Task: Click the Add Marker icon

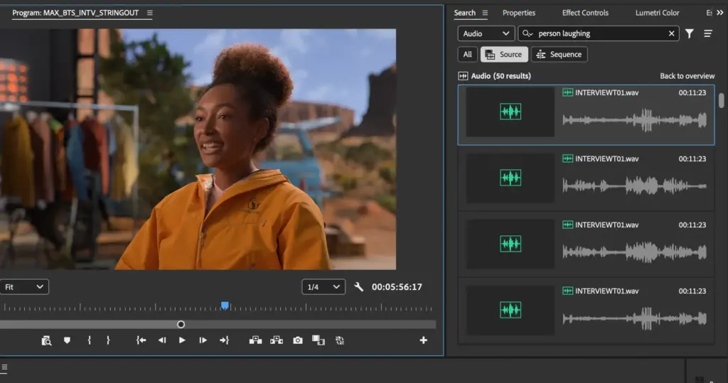Action: point(67,340)
